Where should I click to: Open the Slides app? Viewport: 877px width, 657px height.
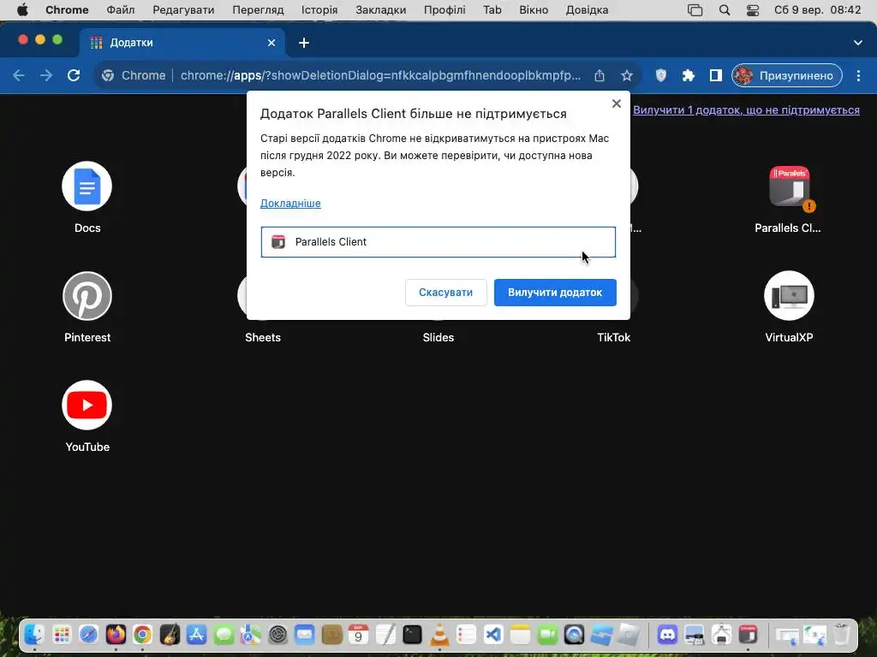tap(438, 337)
